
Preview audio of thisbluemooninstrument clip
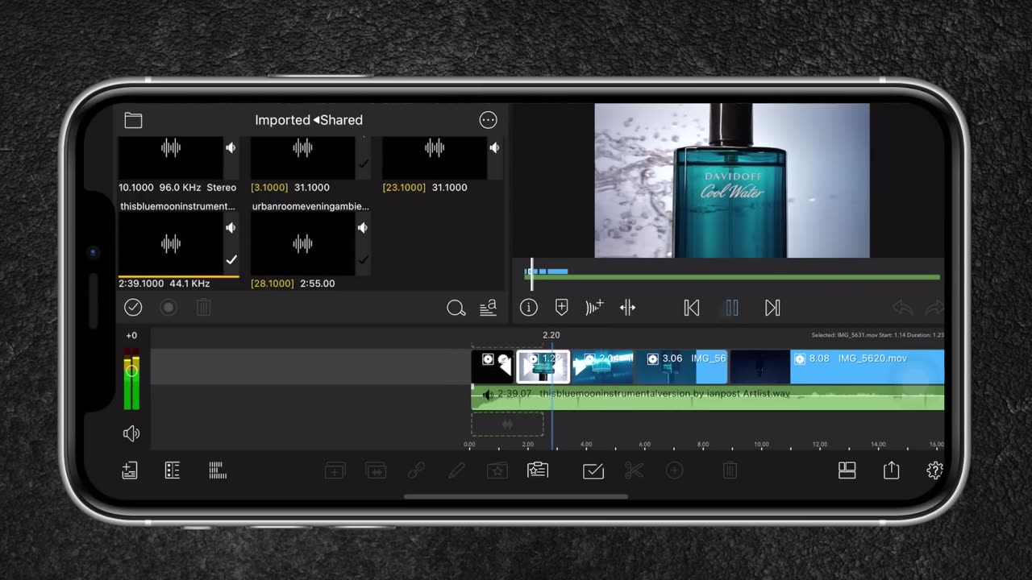(x=231, y=228)
